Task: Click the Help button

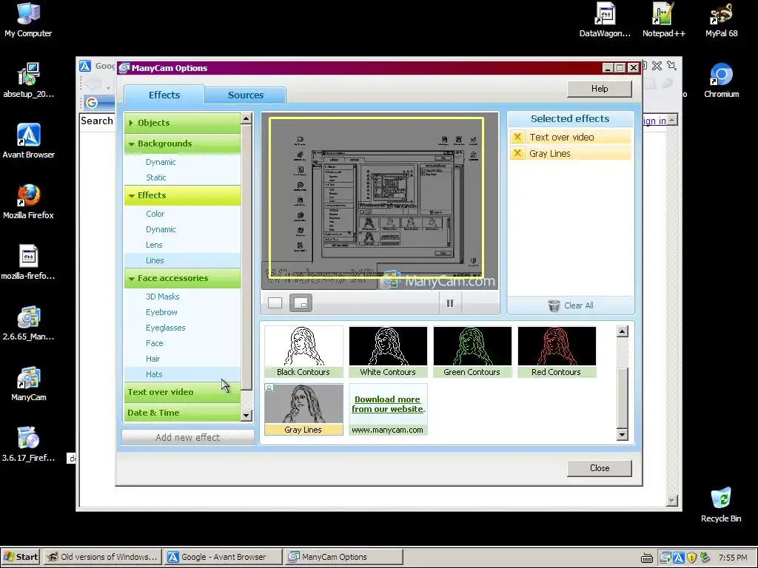Action: tap(600, 89)
